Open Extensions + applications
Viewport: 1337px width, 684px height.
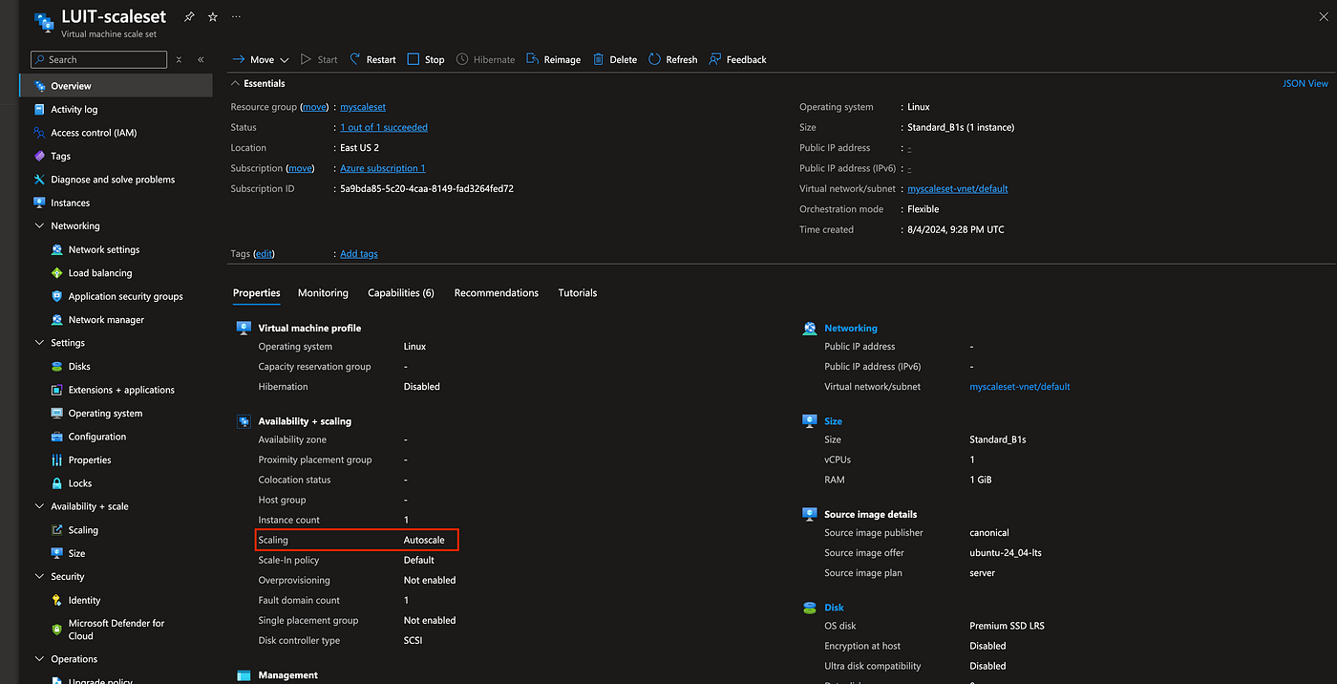click(x=121, y=390)
